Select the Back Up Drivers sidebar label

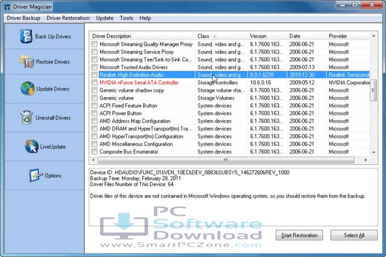[x=53, y=36]
